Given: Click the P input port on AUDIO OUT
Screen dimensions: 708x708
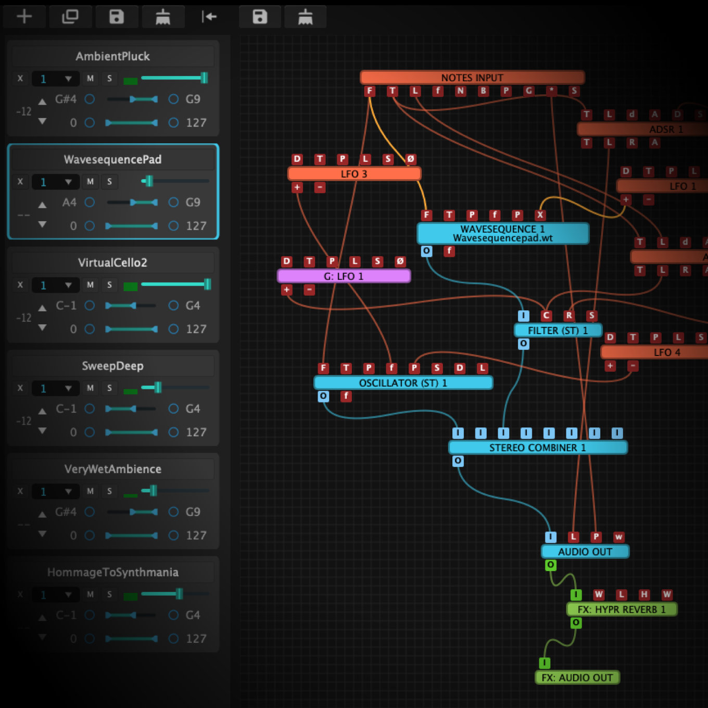Looking at the screenshot, I should pyautogui.click(x=596, y=537).
